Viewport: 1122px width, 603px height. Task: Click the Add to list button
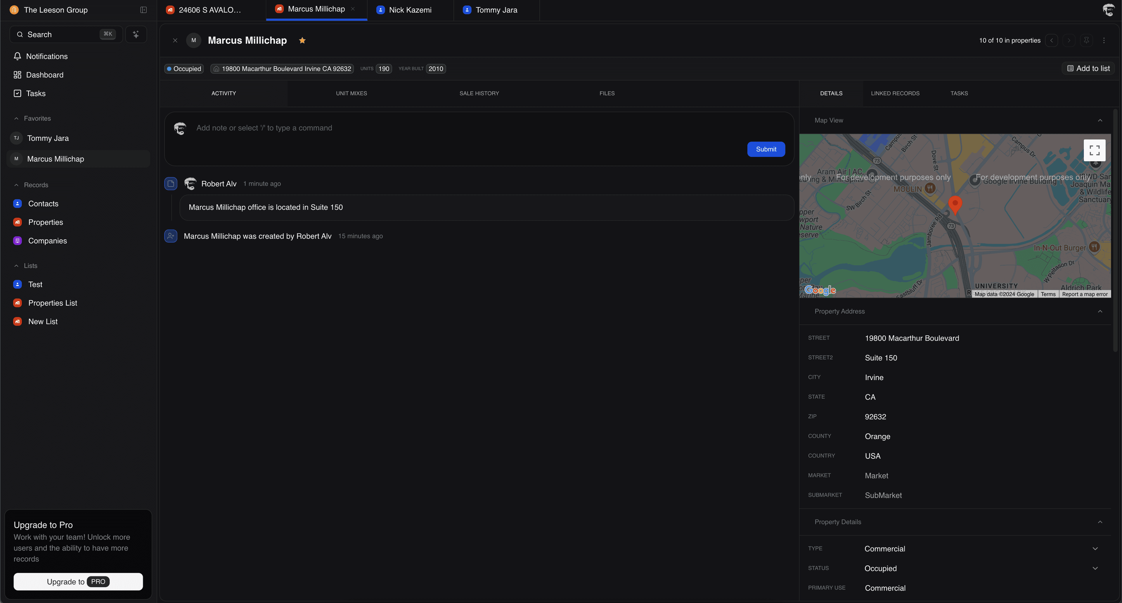tap(1088, 68)
